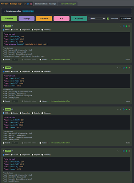Duplicate Action #1 with copy icon
134x183 pixels.
[x=124, y=26]
